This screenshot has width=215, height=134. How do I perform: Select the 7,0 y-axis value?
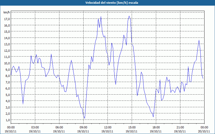click(x=8, y=82)
